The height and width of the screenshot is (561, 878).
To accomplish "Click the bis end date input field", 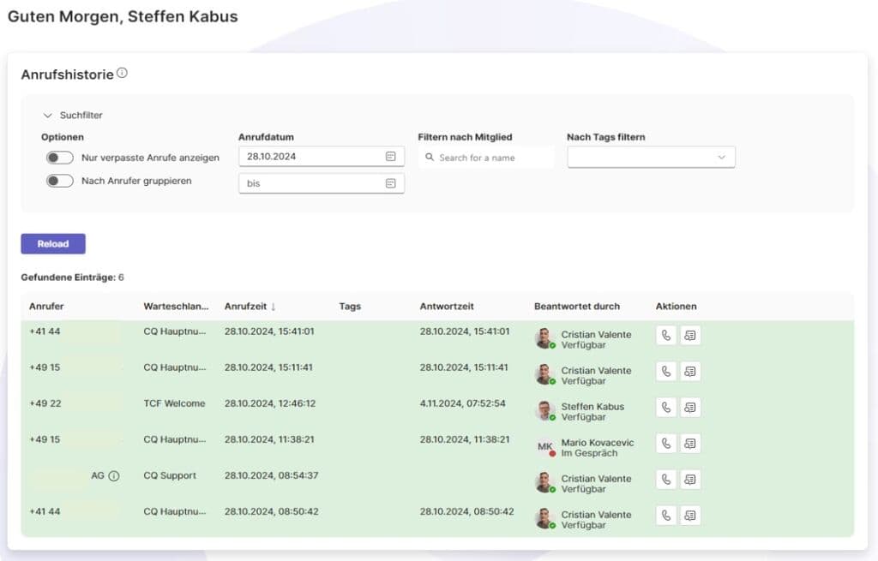I will pos(322,183).
